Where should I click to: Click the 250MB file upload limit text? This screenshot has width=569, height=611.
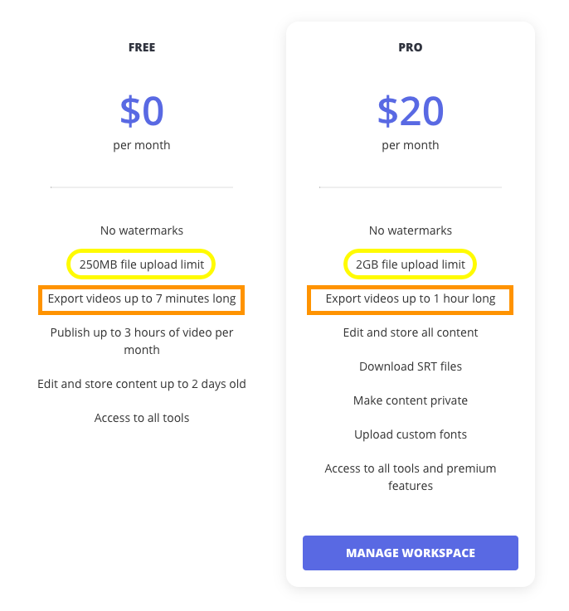(141, 264)
